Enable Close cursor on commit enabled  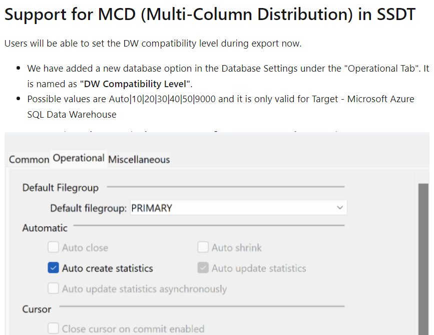coord(54,328)
